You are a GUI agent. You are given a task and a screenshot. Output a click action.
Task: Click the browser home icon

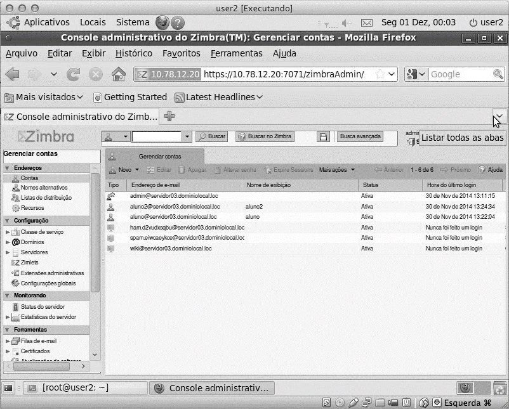[x=119, y=74]
